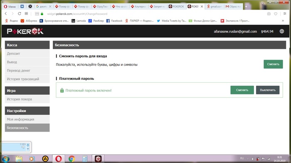Switch to the PokerOK client in taskbar

[x=98, y=159]
